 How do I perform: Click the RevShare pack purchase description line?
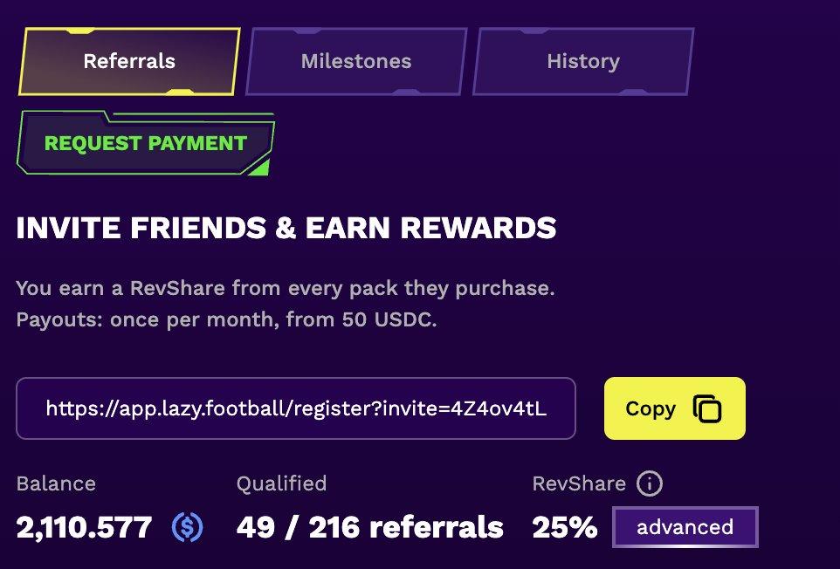tap(286, 288)
